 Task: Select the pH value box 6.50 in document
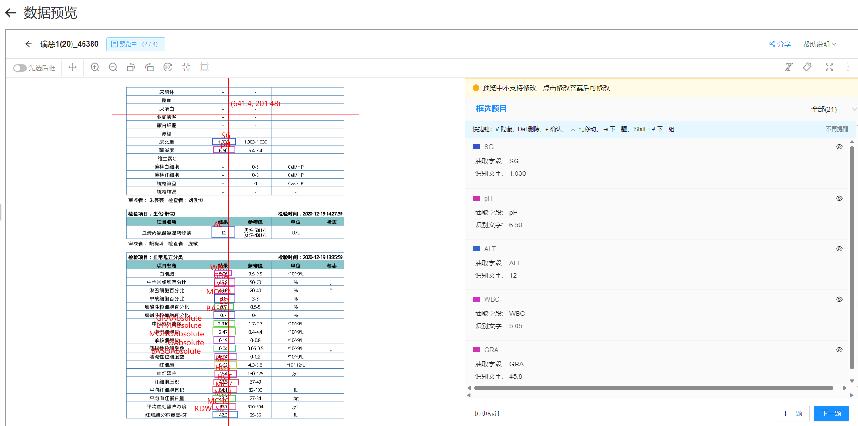coord(224,150)
